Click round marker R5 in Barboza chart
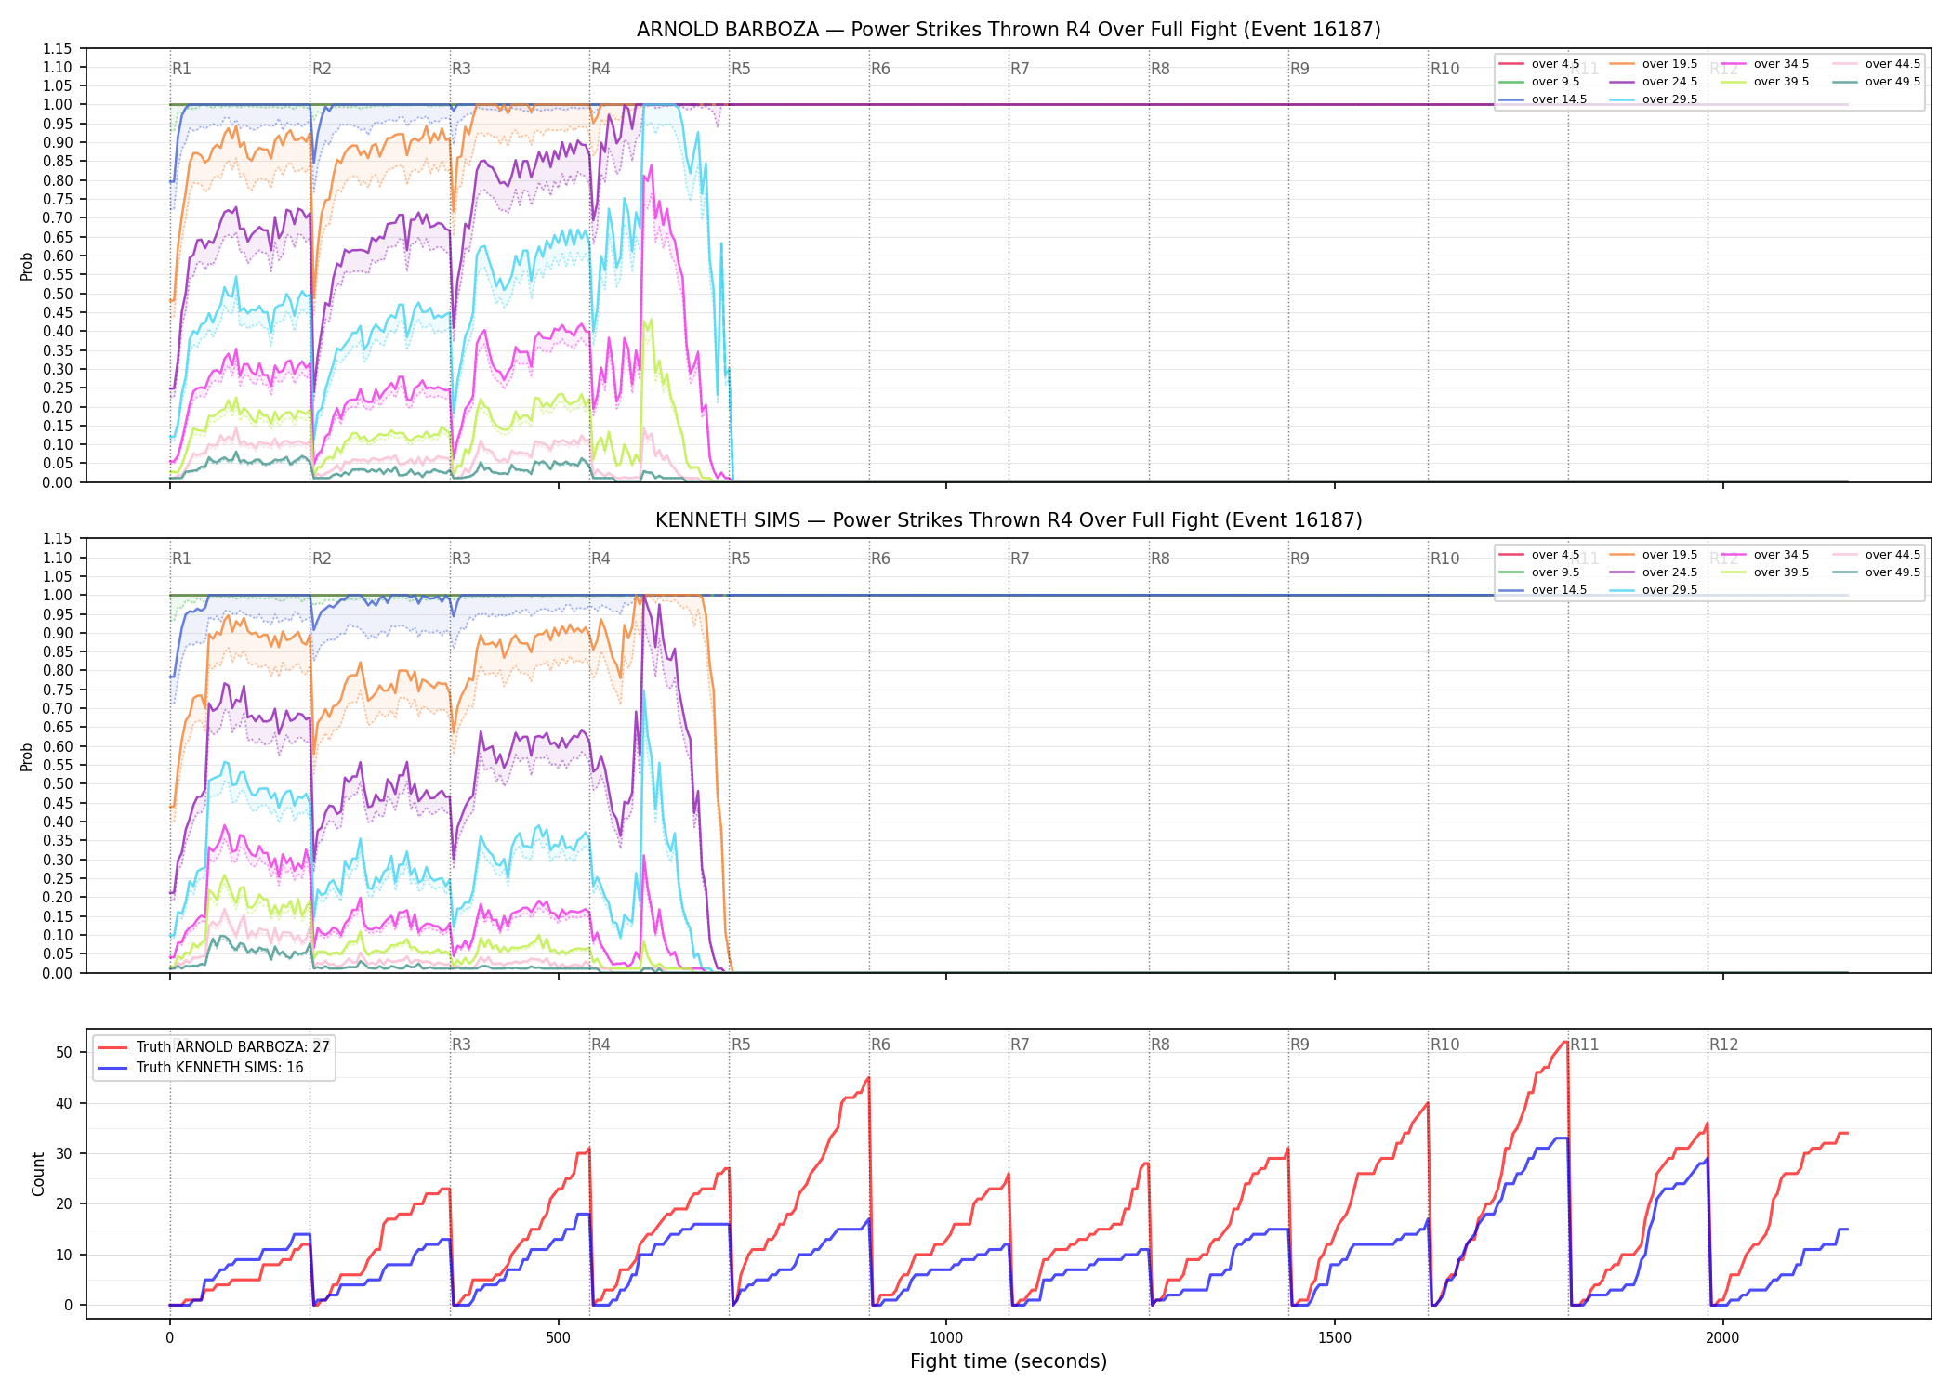 point(741,69)
